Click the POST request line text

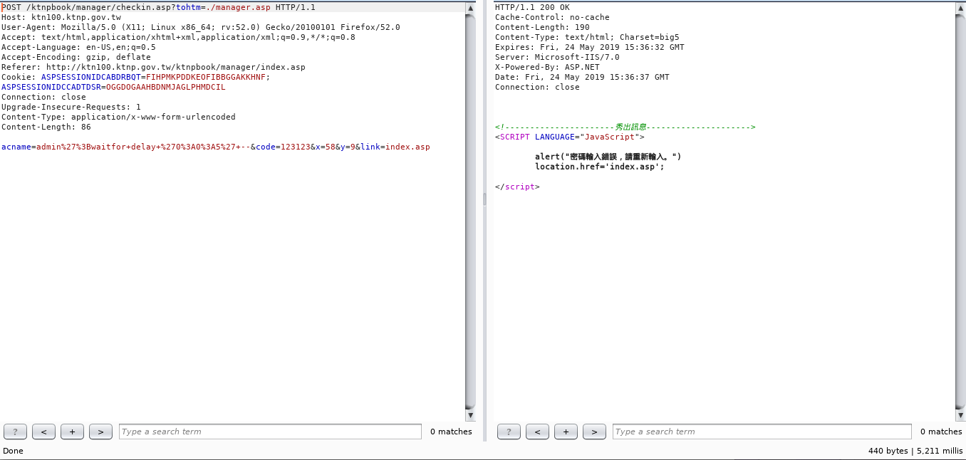point(158,7)
